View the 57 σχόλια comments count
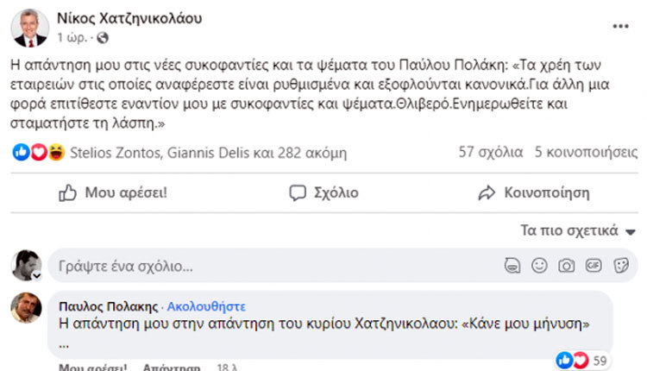Image resolution: width=647 pixels, height=371 pixels. coord(490,153)
